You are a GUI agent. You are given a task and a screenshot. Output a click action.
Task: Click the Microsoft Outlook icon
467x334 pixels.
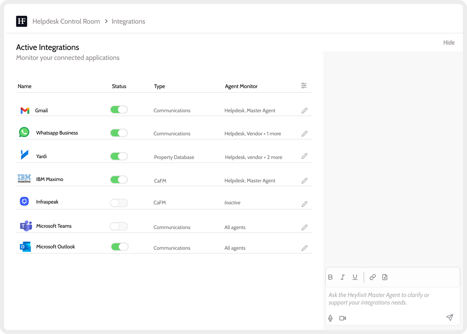click(25, 247)
